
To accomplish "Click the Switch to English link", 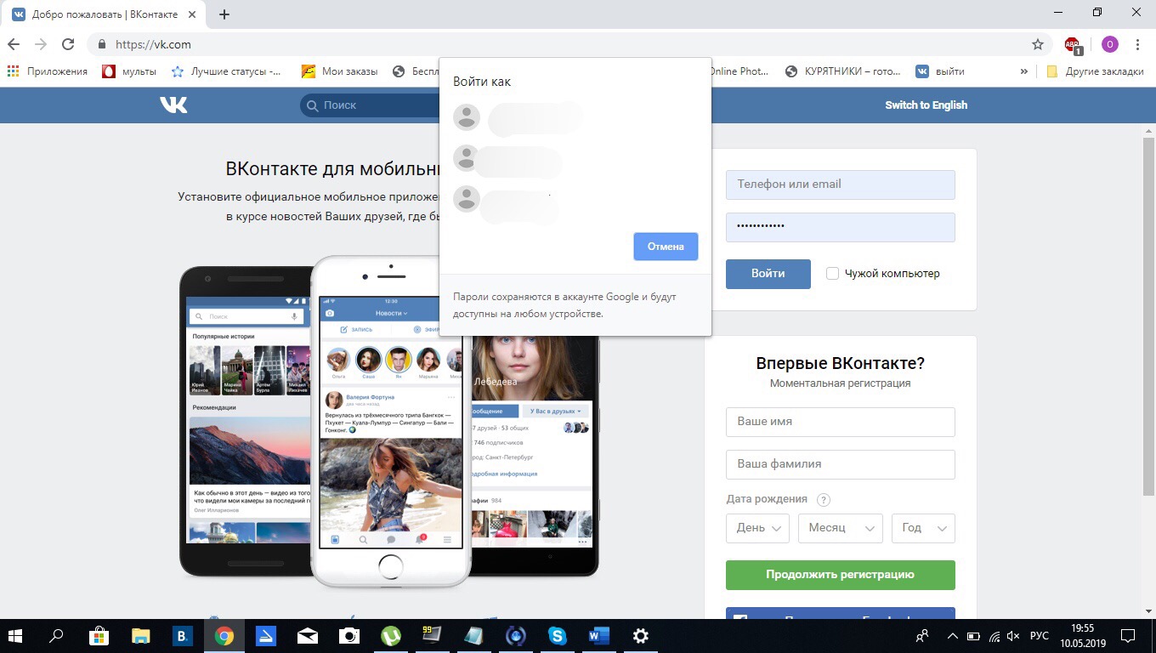I will 926,105.
